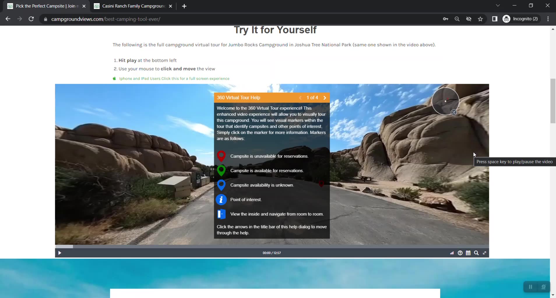Go to next help page arrow
Screen dimensions: 556x298
point(325,98)
